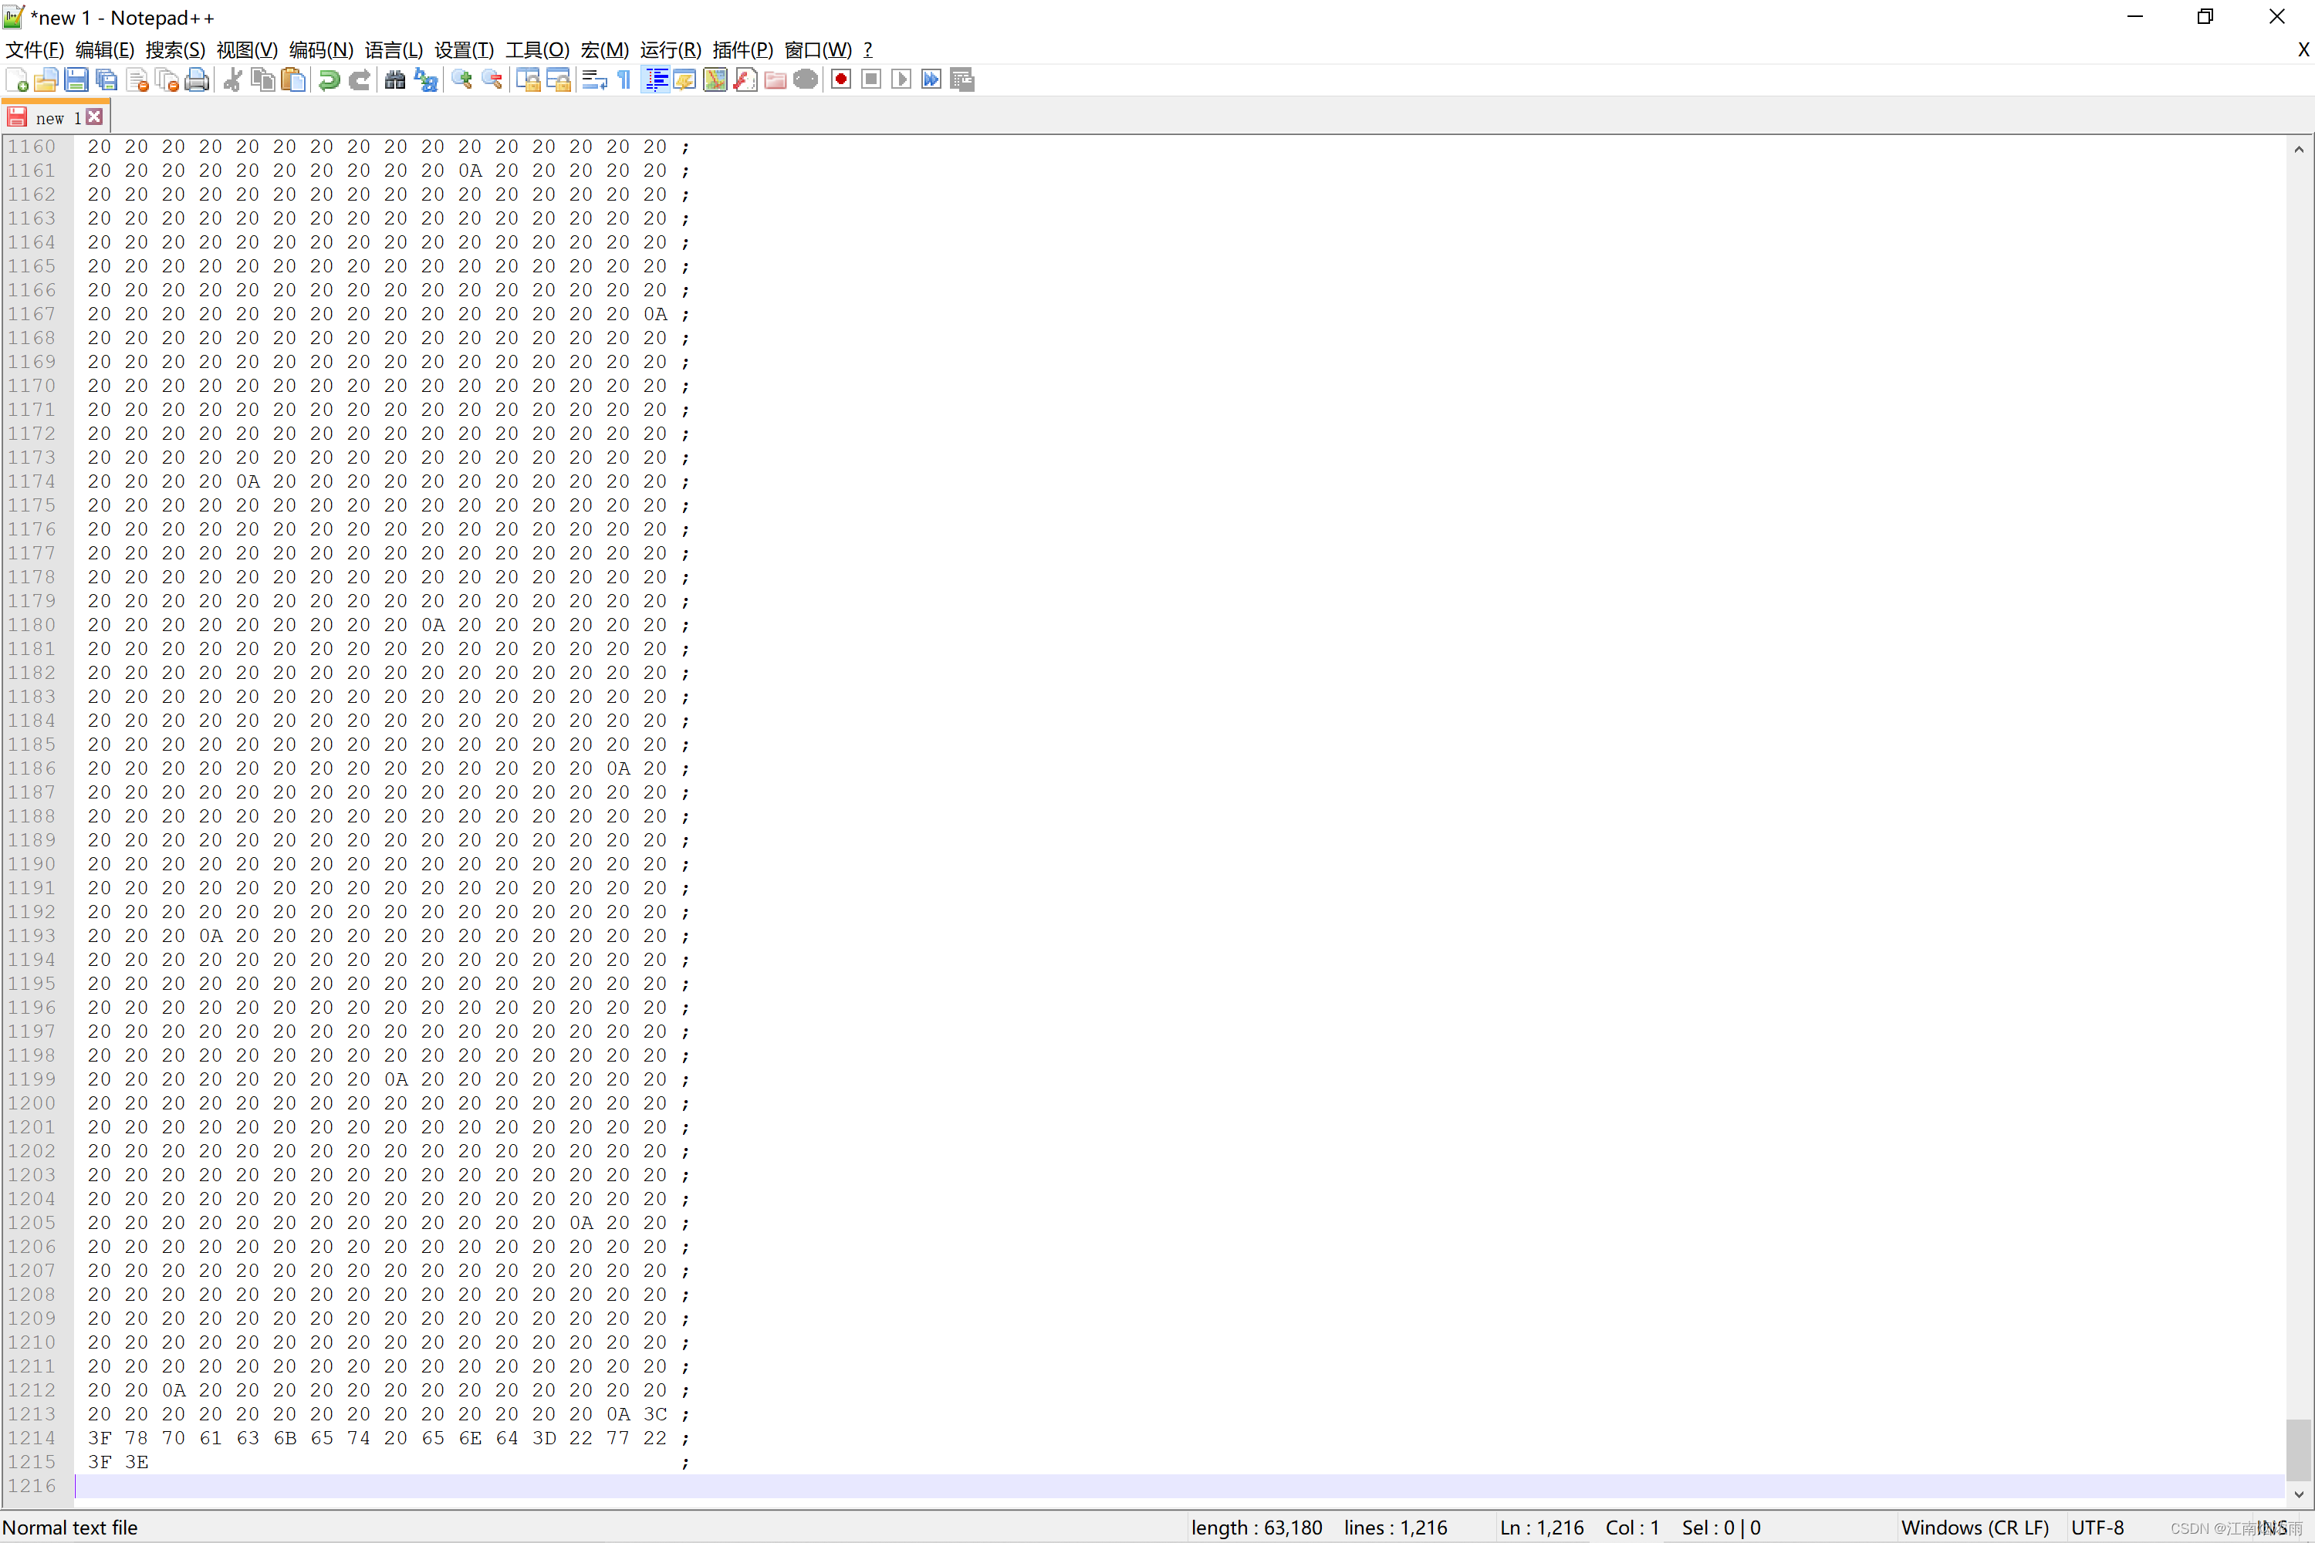
Task: Click the Open file folder icon
Action: pos(46,79)
